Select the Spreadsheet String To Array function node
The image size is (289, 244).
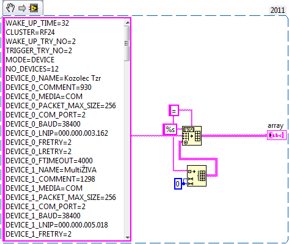pyautogui.click(x=192, y=136)
